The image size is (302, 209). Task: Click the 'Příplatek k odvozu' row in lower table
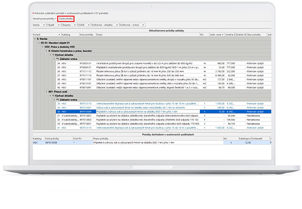[x=152, y=143]
